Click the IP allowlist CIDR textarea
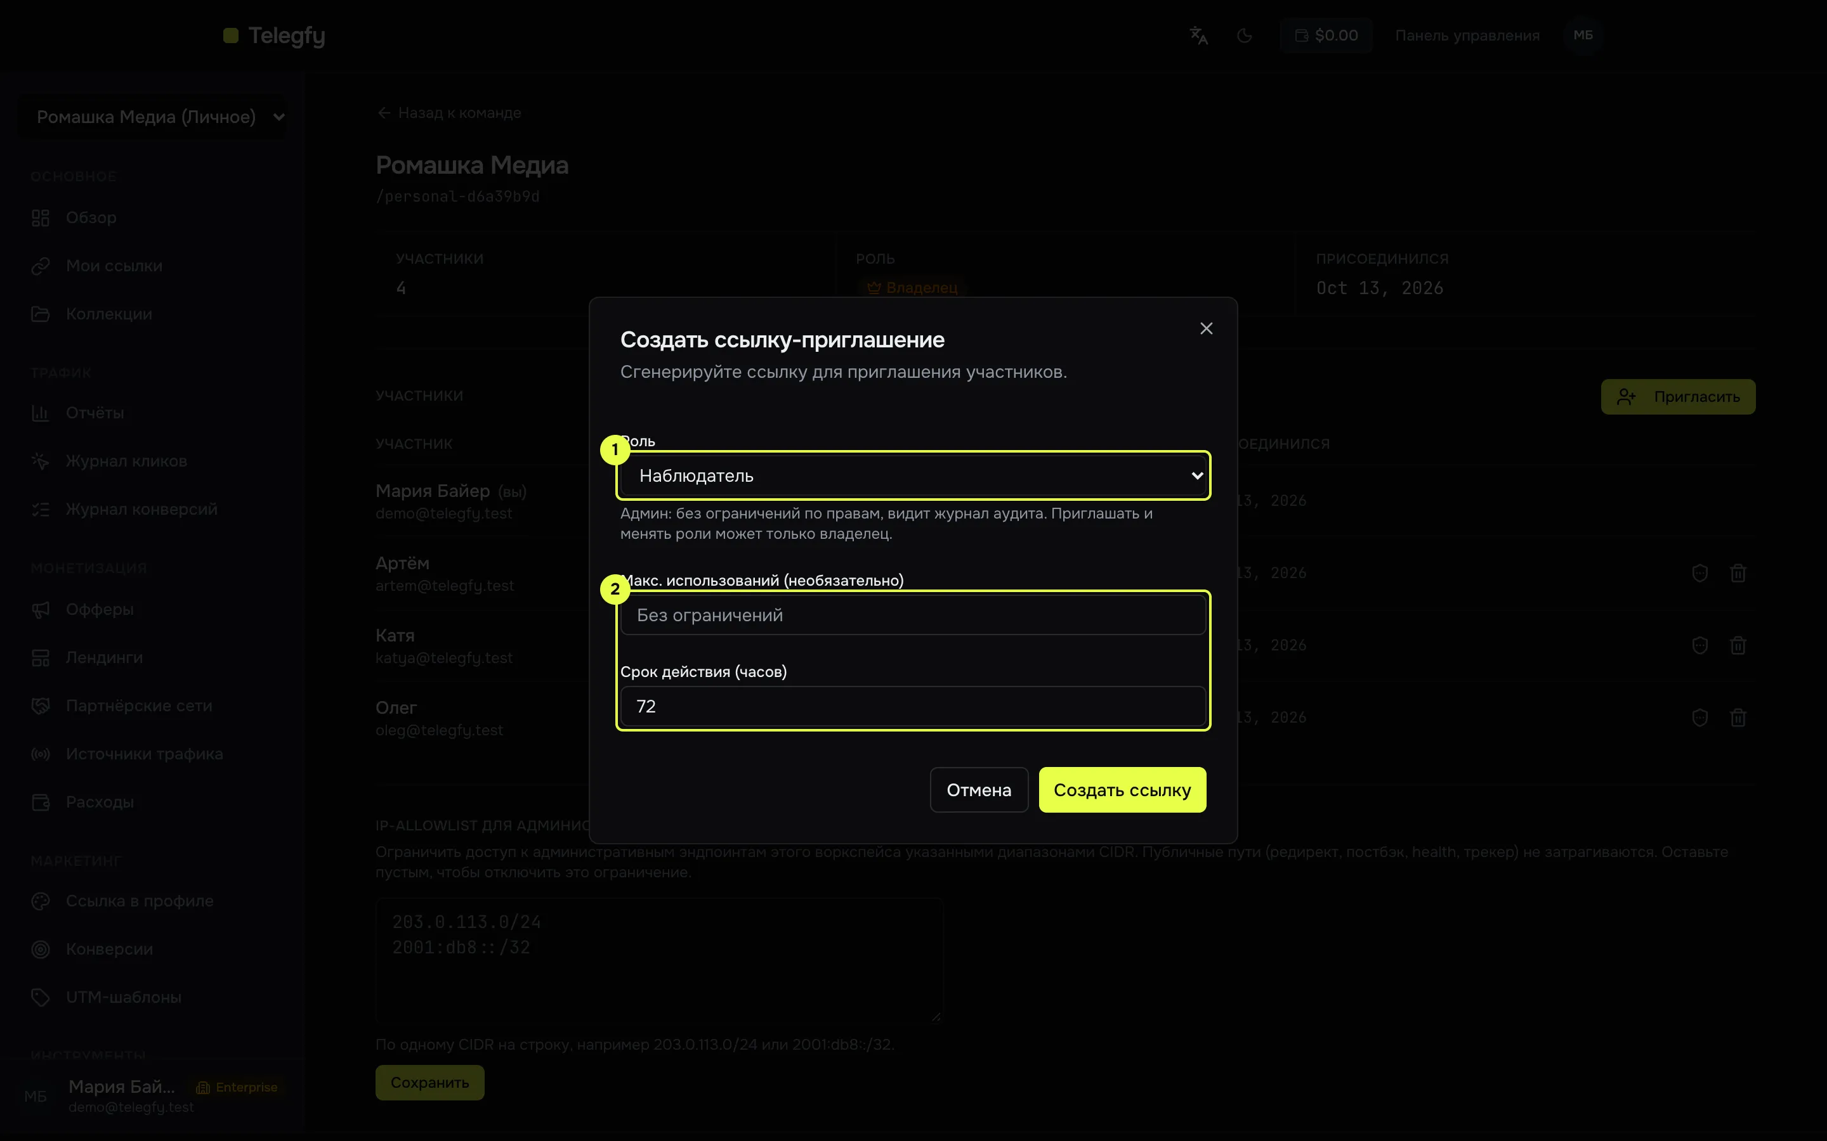The width and height of the screenshot is (1827, 1141). coord(659,960)
